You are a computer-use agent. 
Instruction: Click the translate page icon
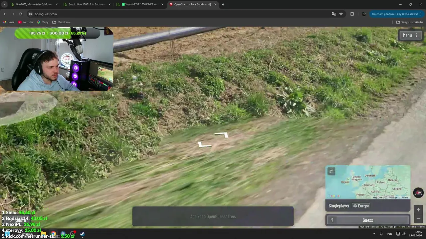(x=334, y=14)
